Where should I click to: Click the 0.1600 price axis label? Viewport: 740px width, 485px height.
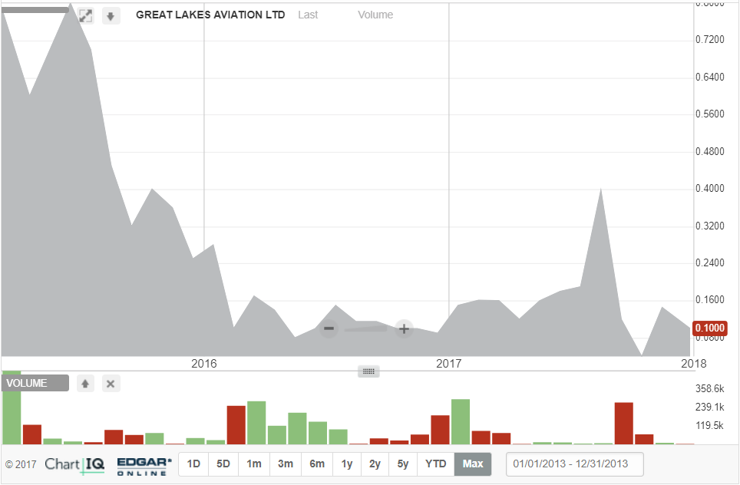coord(710,300)
